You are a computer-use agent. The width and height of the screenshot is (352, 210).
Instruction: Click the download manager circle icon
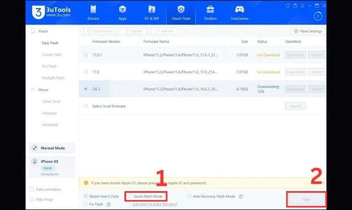click(x=318, y=16)
